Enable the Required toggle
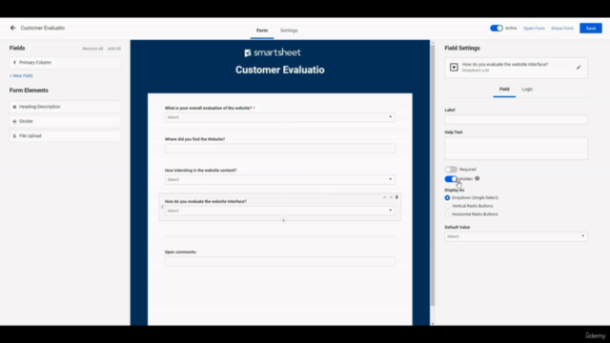 point(451,170)
